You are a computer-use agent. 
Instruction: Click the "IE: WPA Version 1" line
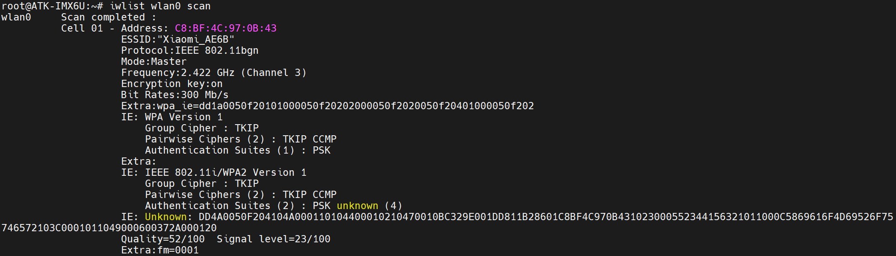(x=172, y=117)
